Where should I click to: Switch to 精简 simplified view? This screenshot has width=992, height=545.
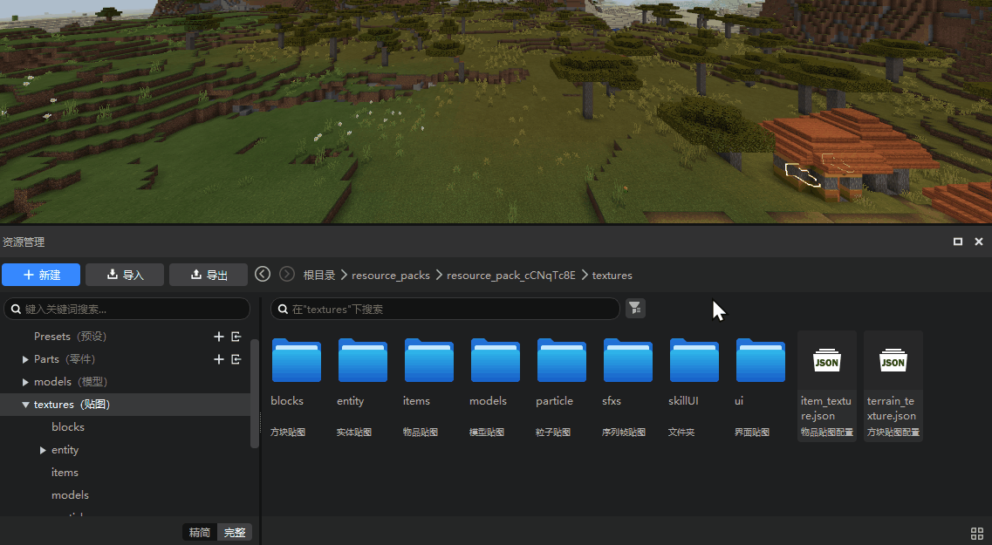click(200, 533)
